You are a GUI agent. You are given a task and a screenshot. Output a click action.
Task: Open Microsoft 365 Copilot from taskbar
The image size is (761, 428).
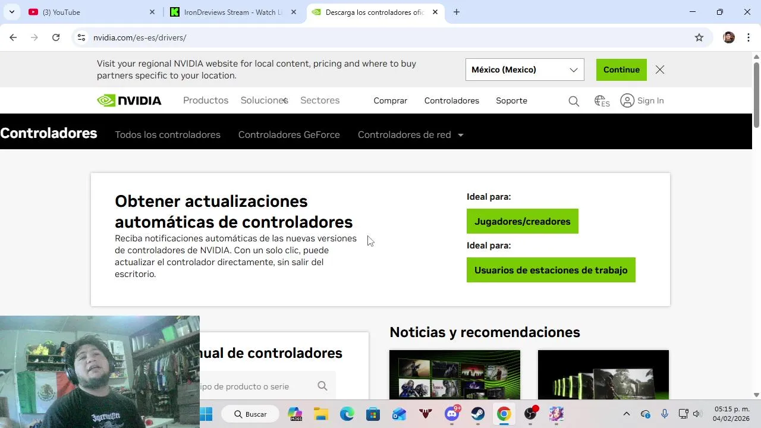tap(295, 414)
